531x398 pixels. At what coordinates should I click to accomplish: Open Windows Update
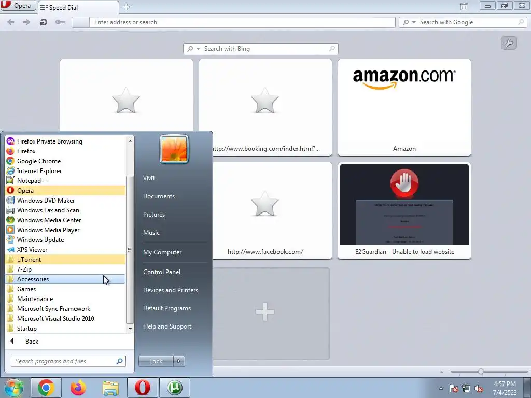pos(65,239)
